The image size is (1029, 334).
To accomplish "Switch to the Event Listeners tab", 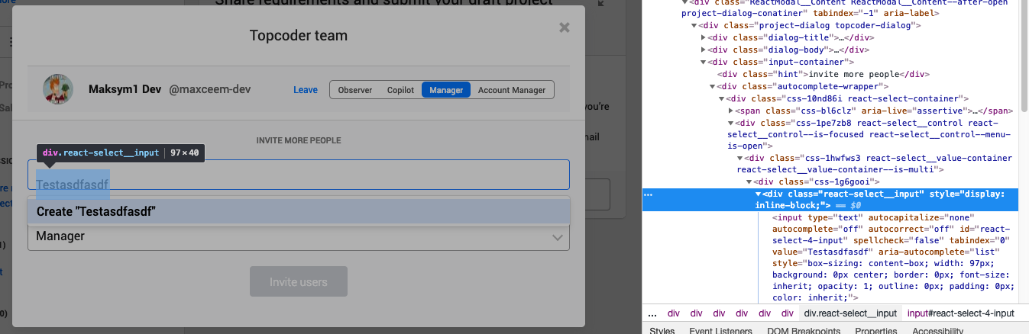I will 721,331.
